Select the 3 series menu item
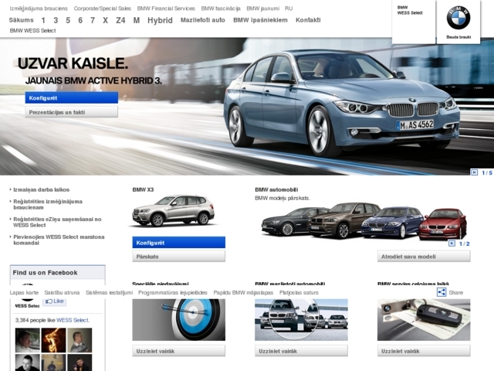The height and width of the screenshot is (371, 494). (x=56, y=21)
